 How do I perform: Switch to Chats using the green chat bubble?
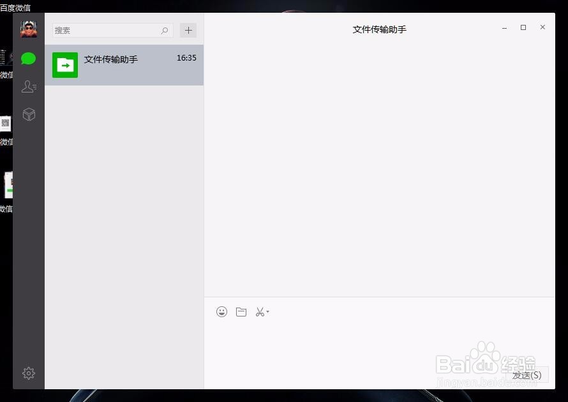tap(28, 58)
